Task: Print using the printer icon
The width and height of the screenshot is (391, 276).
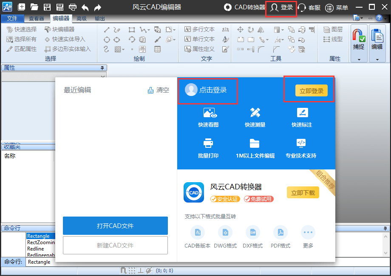Action: pos(73,7)
